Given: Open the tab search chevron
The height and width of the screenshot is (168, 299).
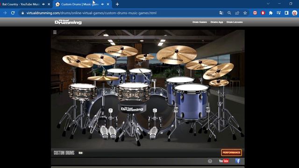Looking at the screenshot, I should click(x=268, y=4).
